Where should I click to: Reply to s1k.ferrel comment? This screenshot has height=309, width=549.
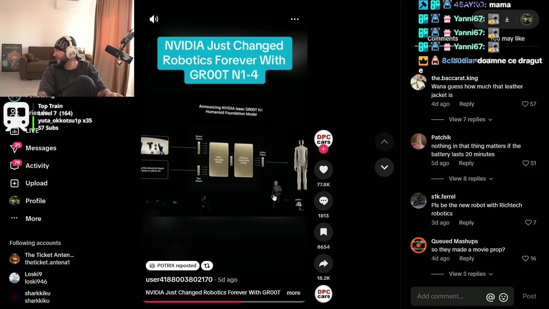[x=466, y=223]
